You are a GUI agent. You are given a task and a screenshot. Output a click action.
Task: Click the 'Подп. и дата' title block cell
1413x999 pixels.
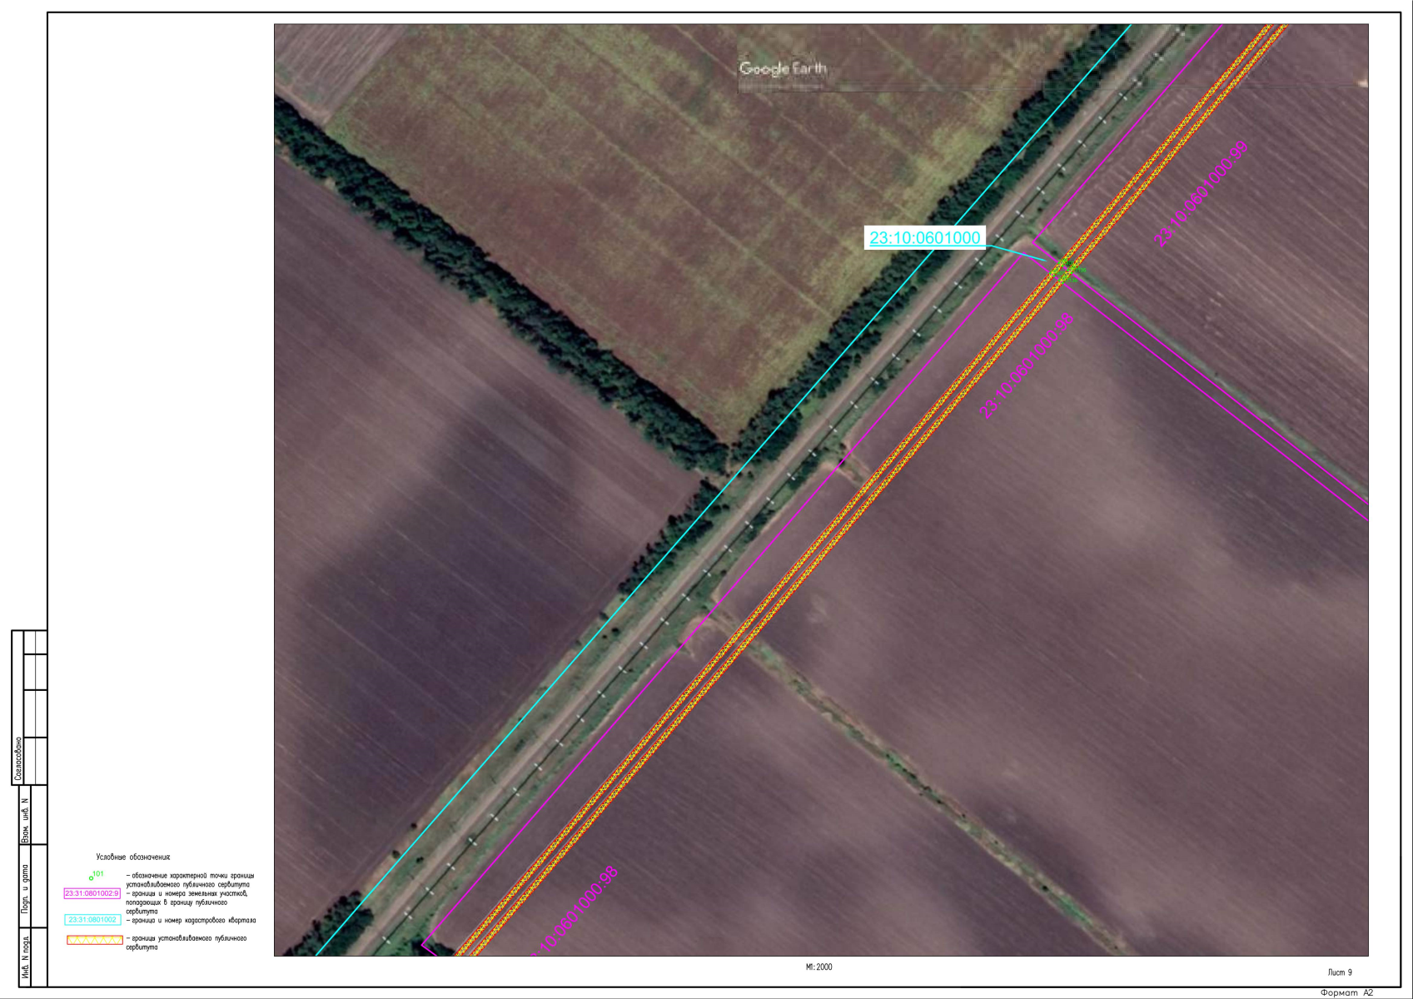[25, 889]
